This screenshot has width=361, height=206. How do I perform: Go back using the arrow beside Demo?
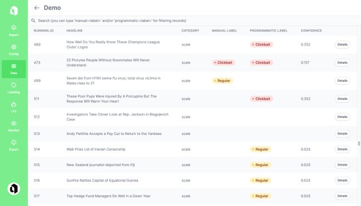coord(37,8)
